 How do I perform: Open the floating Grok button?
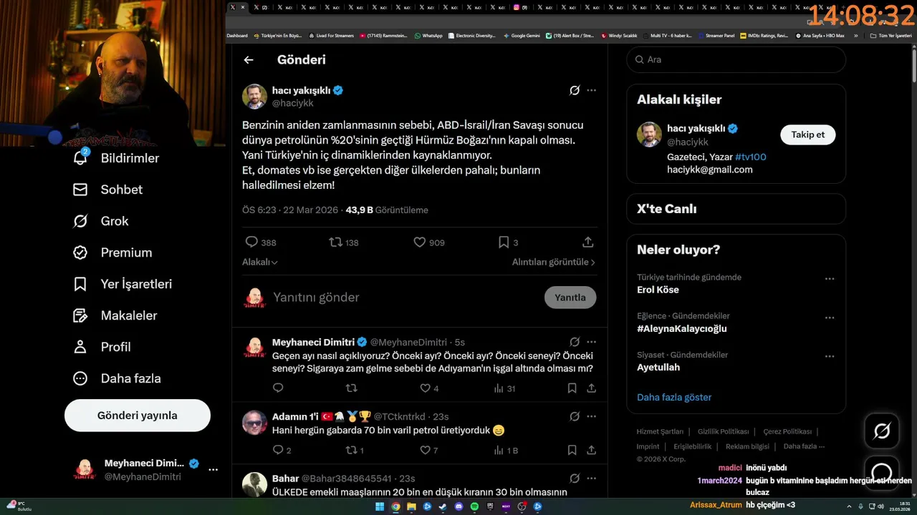(x=882, y=431)
